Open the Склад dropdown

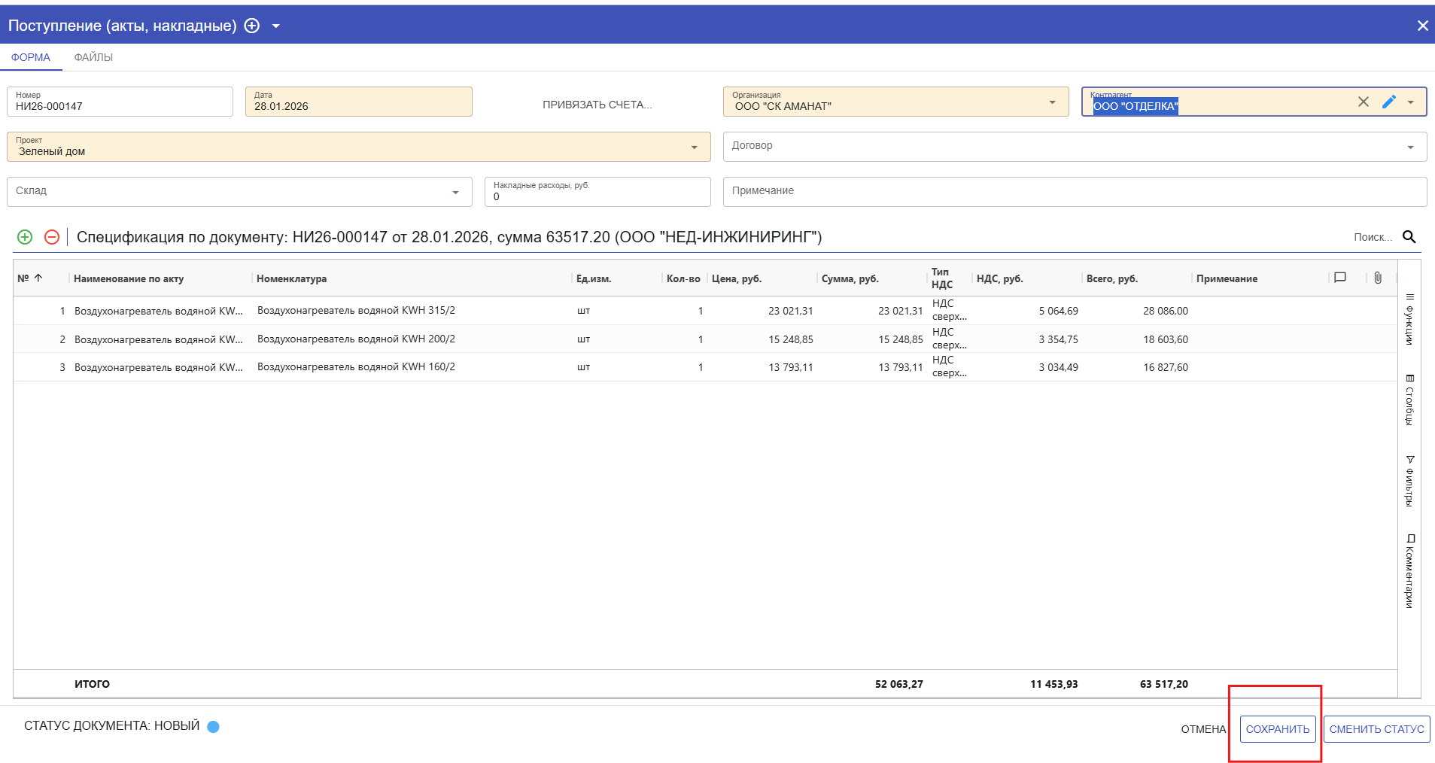point(455,193)
